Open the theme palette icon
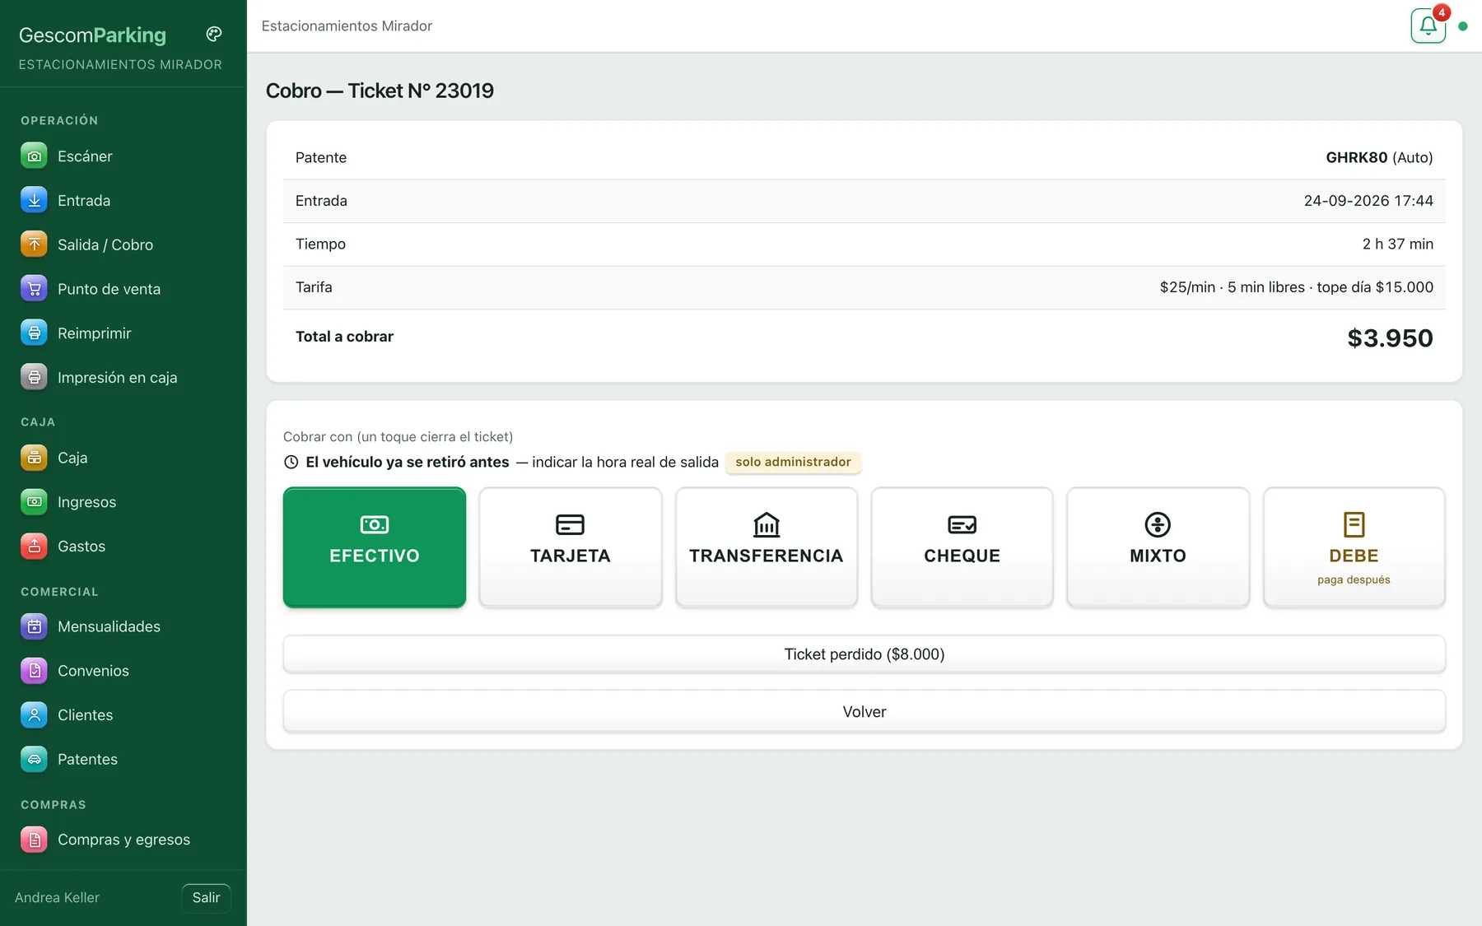The width and height of the screenshot is (1482, 926). coord(214,35)
